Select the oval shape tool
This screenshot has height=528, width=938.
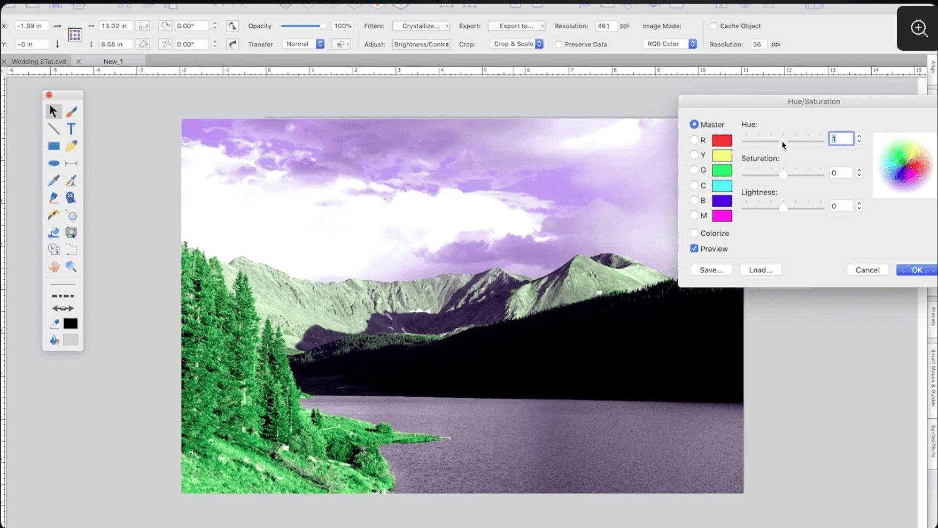pos(53,163)
